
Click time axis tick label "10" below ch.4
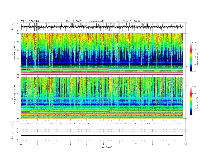pos(186,144)
